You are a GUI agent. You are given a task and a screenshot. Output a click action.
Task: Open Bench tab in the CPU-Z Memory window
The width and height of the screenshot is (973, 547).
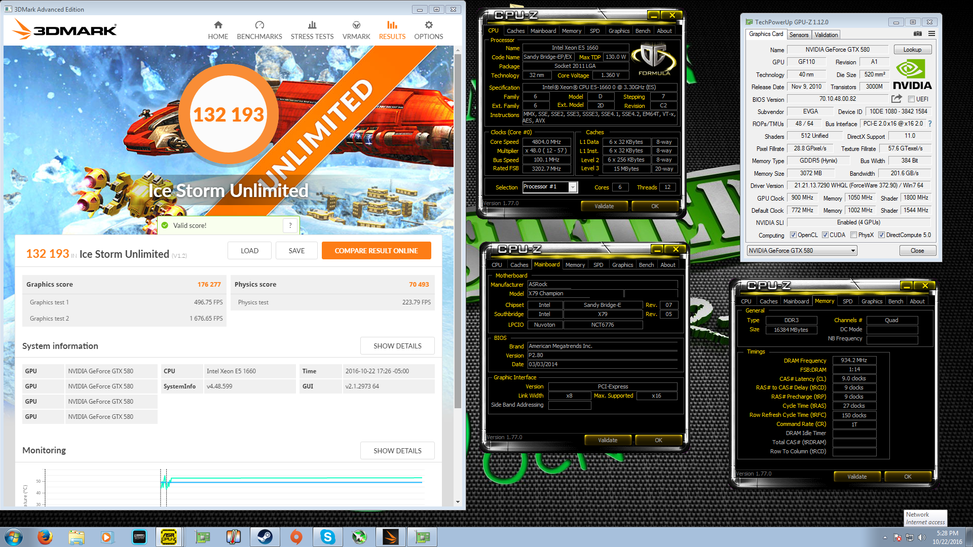point(896,301)
